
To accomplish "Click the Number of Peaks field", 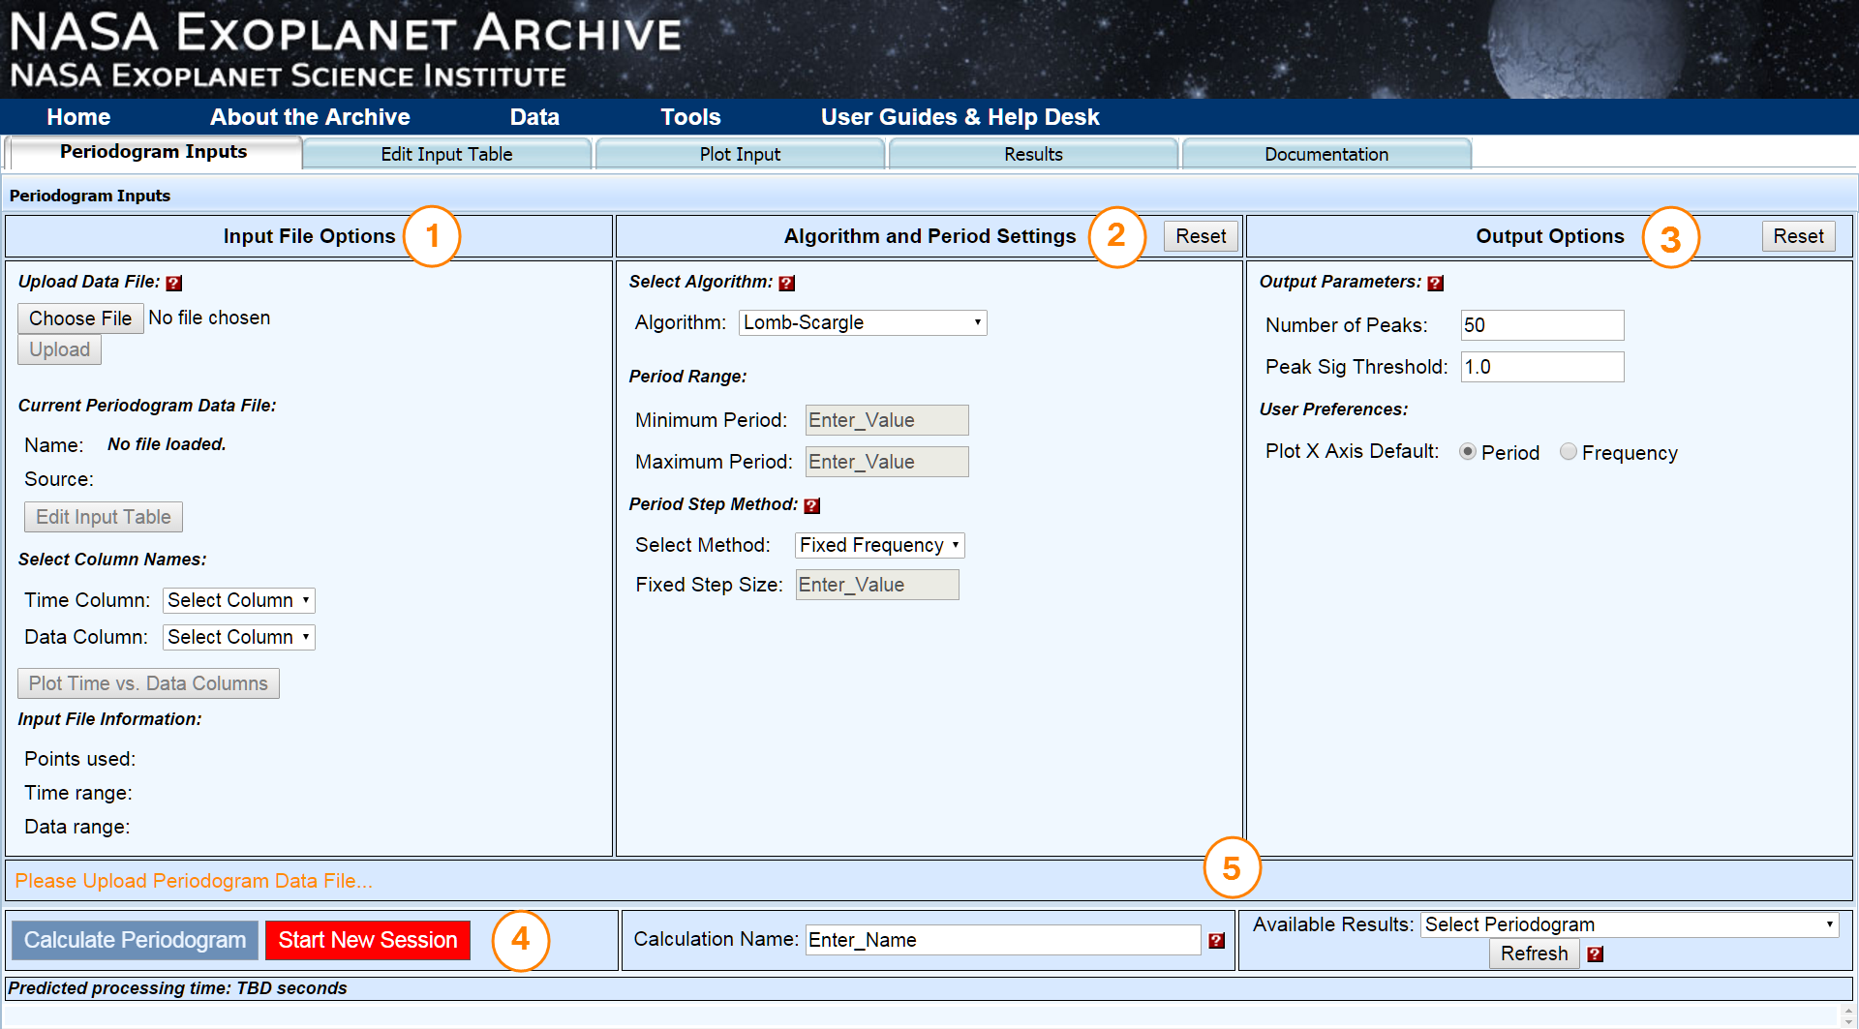I will click(1542, 325).
